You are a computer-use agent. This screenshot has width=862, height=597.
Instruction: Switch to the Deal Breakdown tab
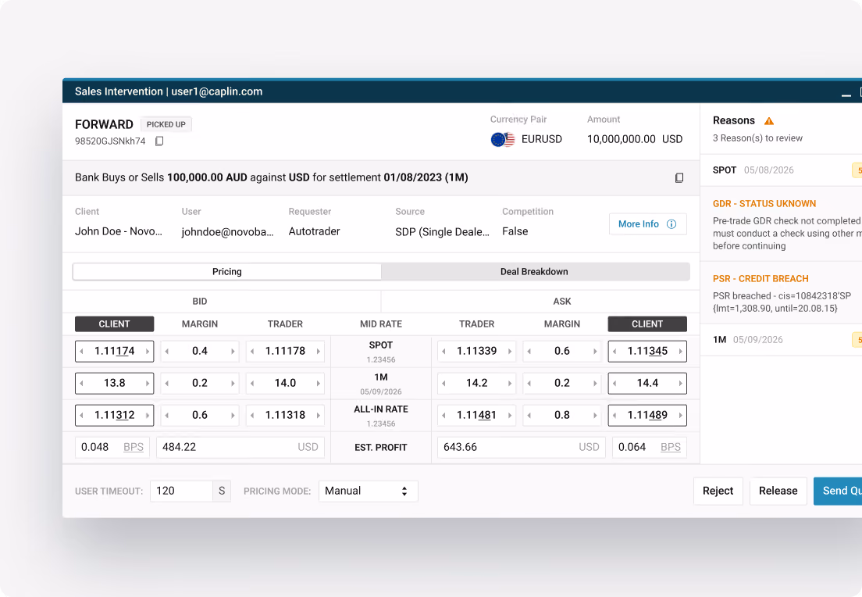(x=534, y=272)
